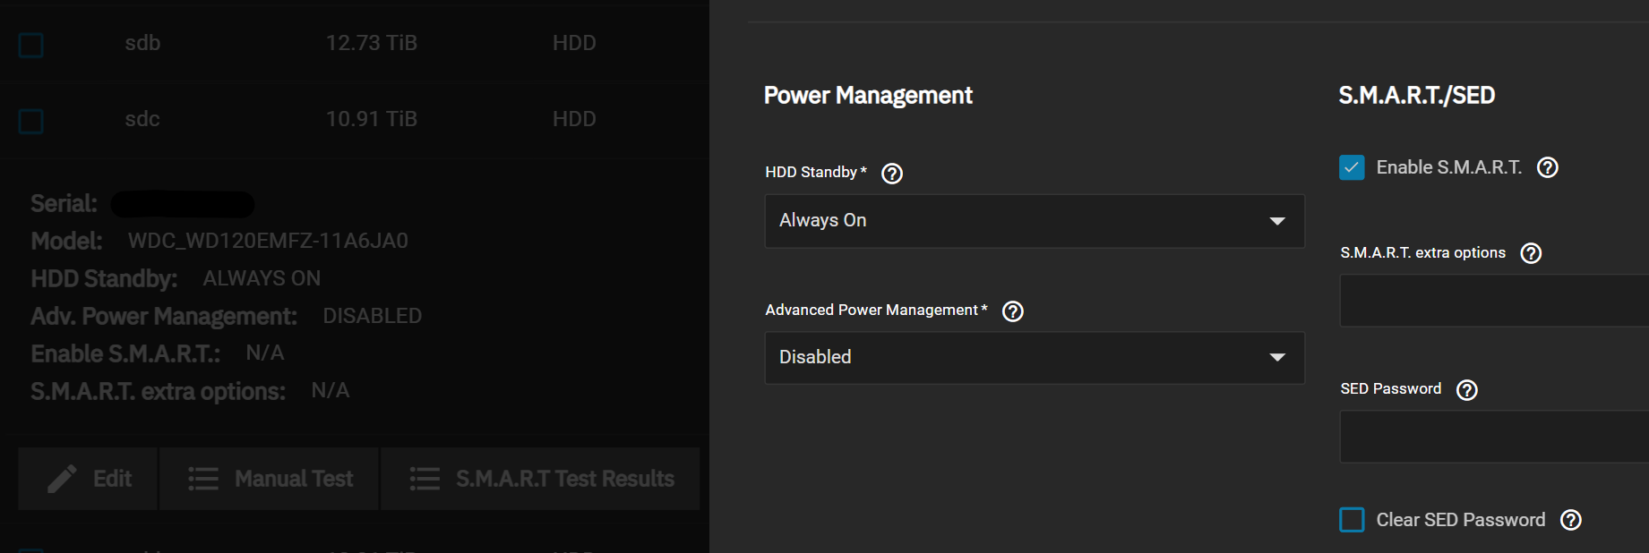Click sdb disk name in list

[x=142, y=43]
